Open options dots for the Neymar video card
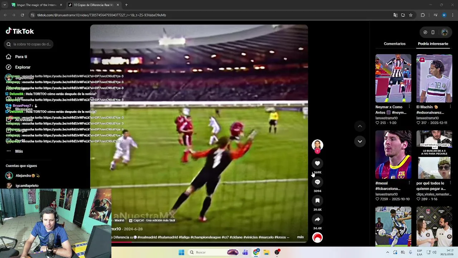Screen dimensions: 458x258 pos(409,107)
